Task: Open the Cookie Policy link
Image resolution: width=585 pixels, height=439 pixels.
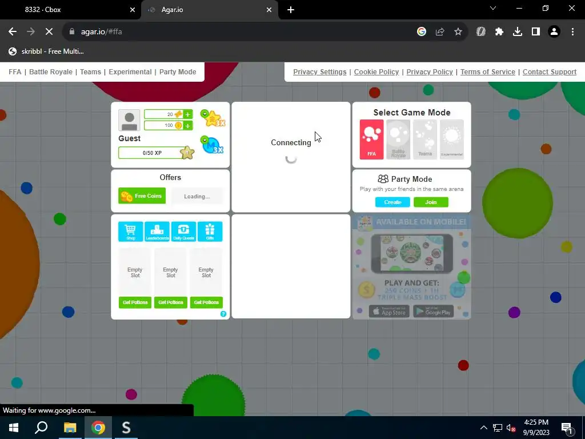Action: click(376, 71)
